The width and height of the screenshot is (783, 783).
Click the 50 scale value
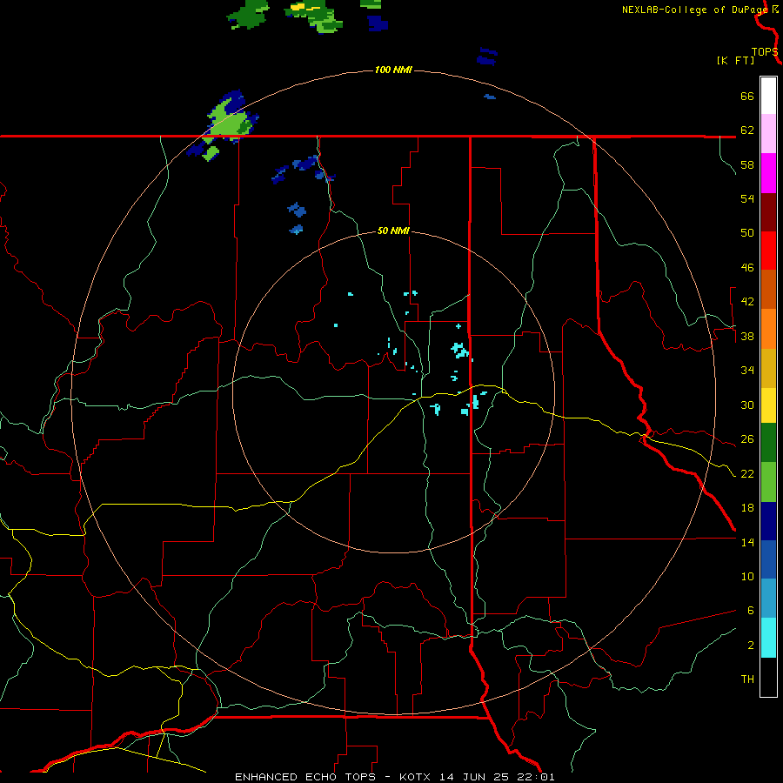747,233
